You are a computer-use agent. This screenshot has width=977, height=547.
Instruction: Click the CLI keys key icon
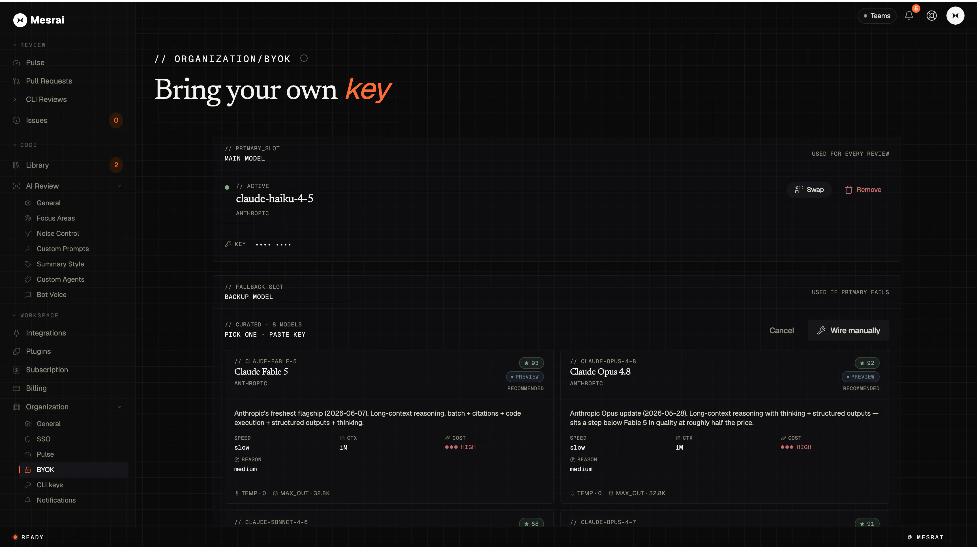click(x=28, y=485)
